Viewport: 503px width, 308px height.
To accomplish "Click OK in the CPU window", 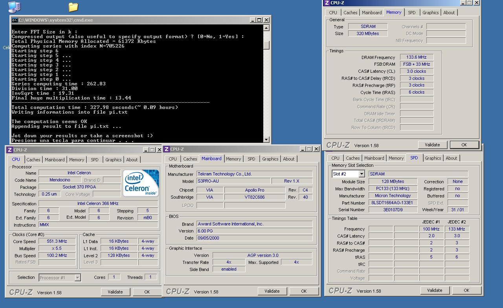I will pyautogui.click(x=147, y=292).
